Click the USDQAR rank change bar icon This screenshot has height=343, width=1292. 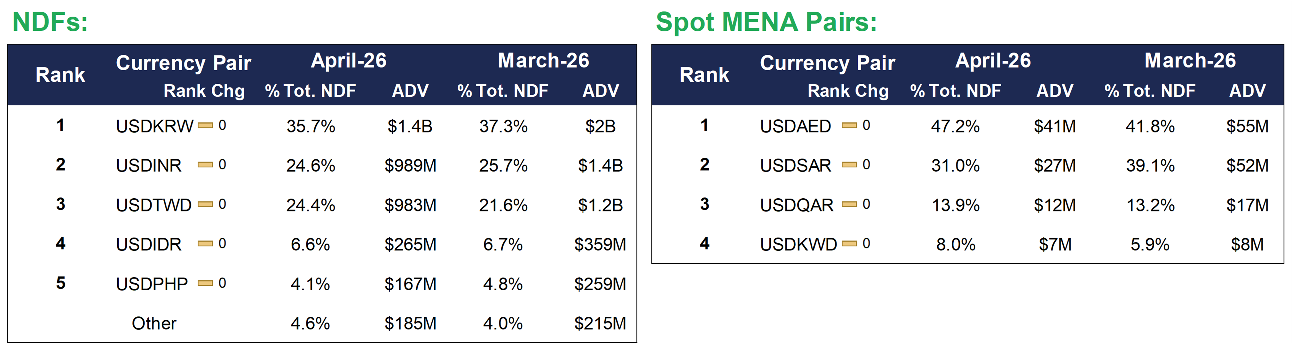[849, 204]
